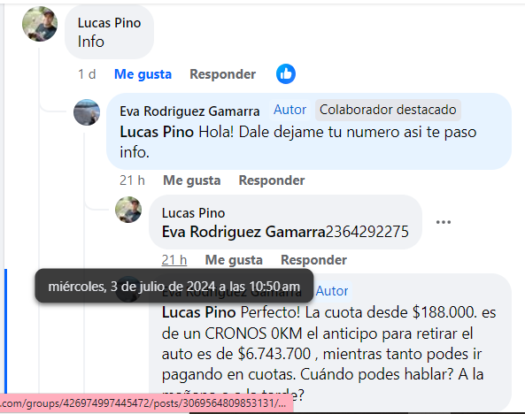The image size is (525, 414).
Task: Like Eva's 'dejame tu numero' reply
Action: (191, 180)
